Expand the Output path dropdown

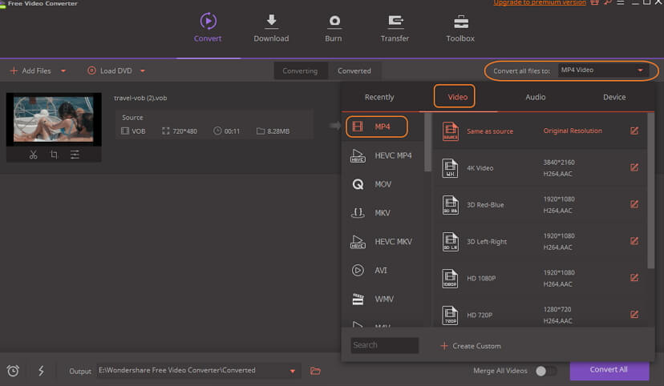point(292,372)
